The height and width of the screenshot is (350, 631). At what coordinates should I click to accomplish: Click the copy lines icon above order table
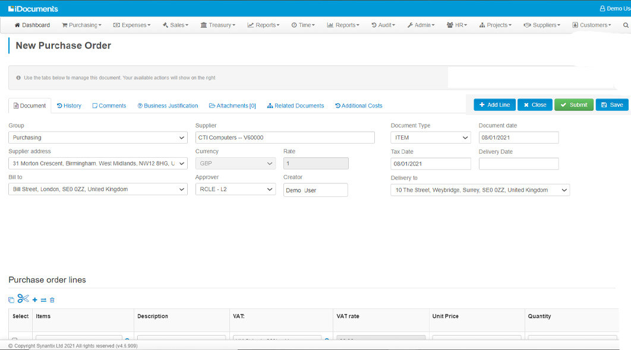pos(11,300)
